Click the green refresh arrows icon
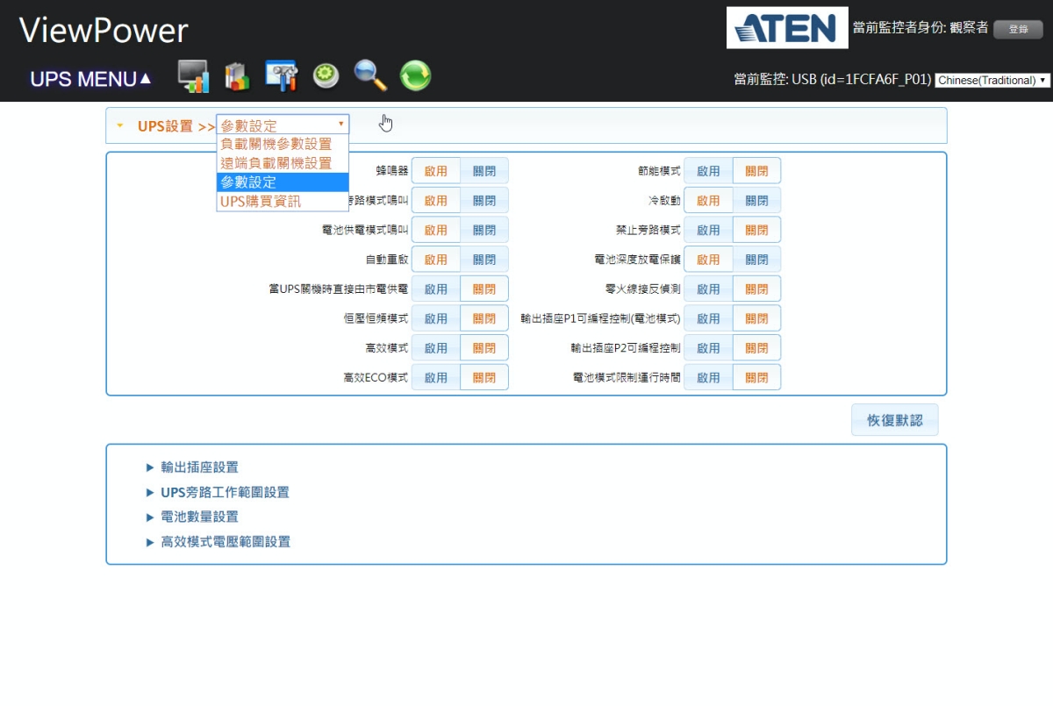 415,76
